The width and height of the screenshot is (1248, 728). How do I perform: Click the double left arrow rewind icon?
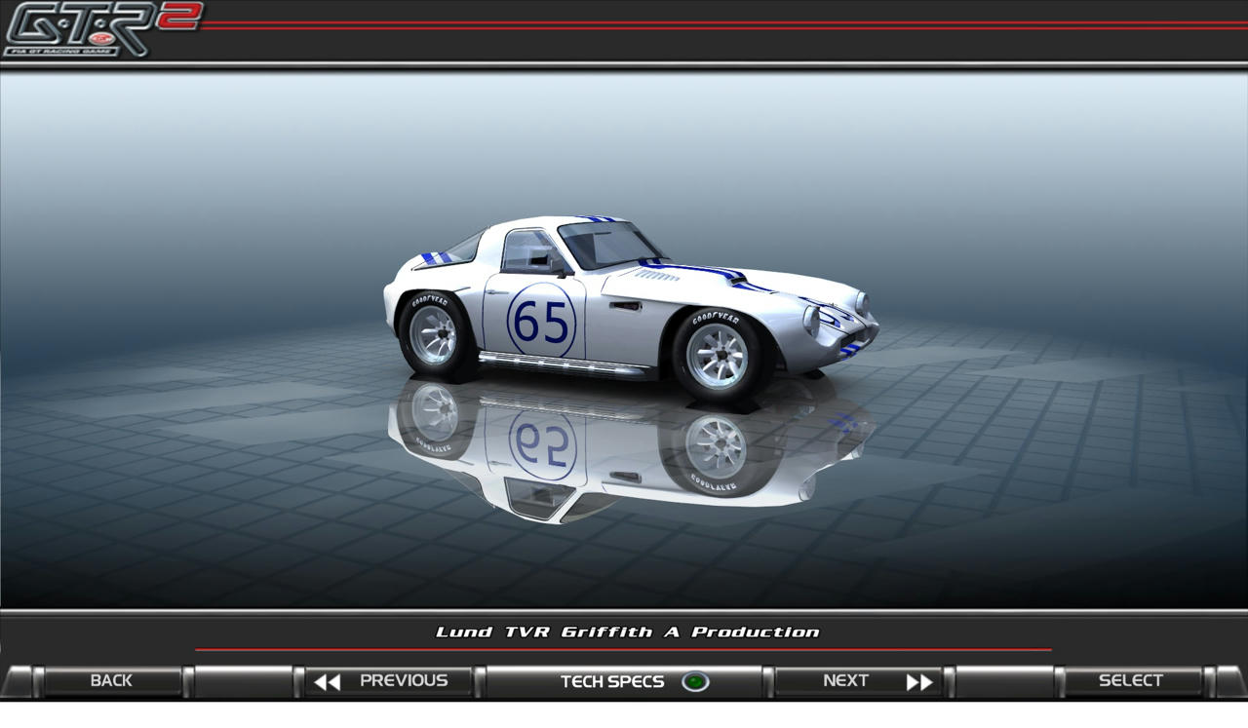(x=328, y=681)
